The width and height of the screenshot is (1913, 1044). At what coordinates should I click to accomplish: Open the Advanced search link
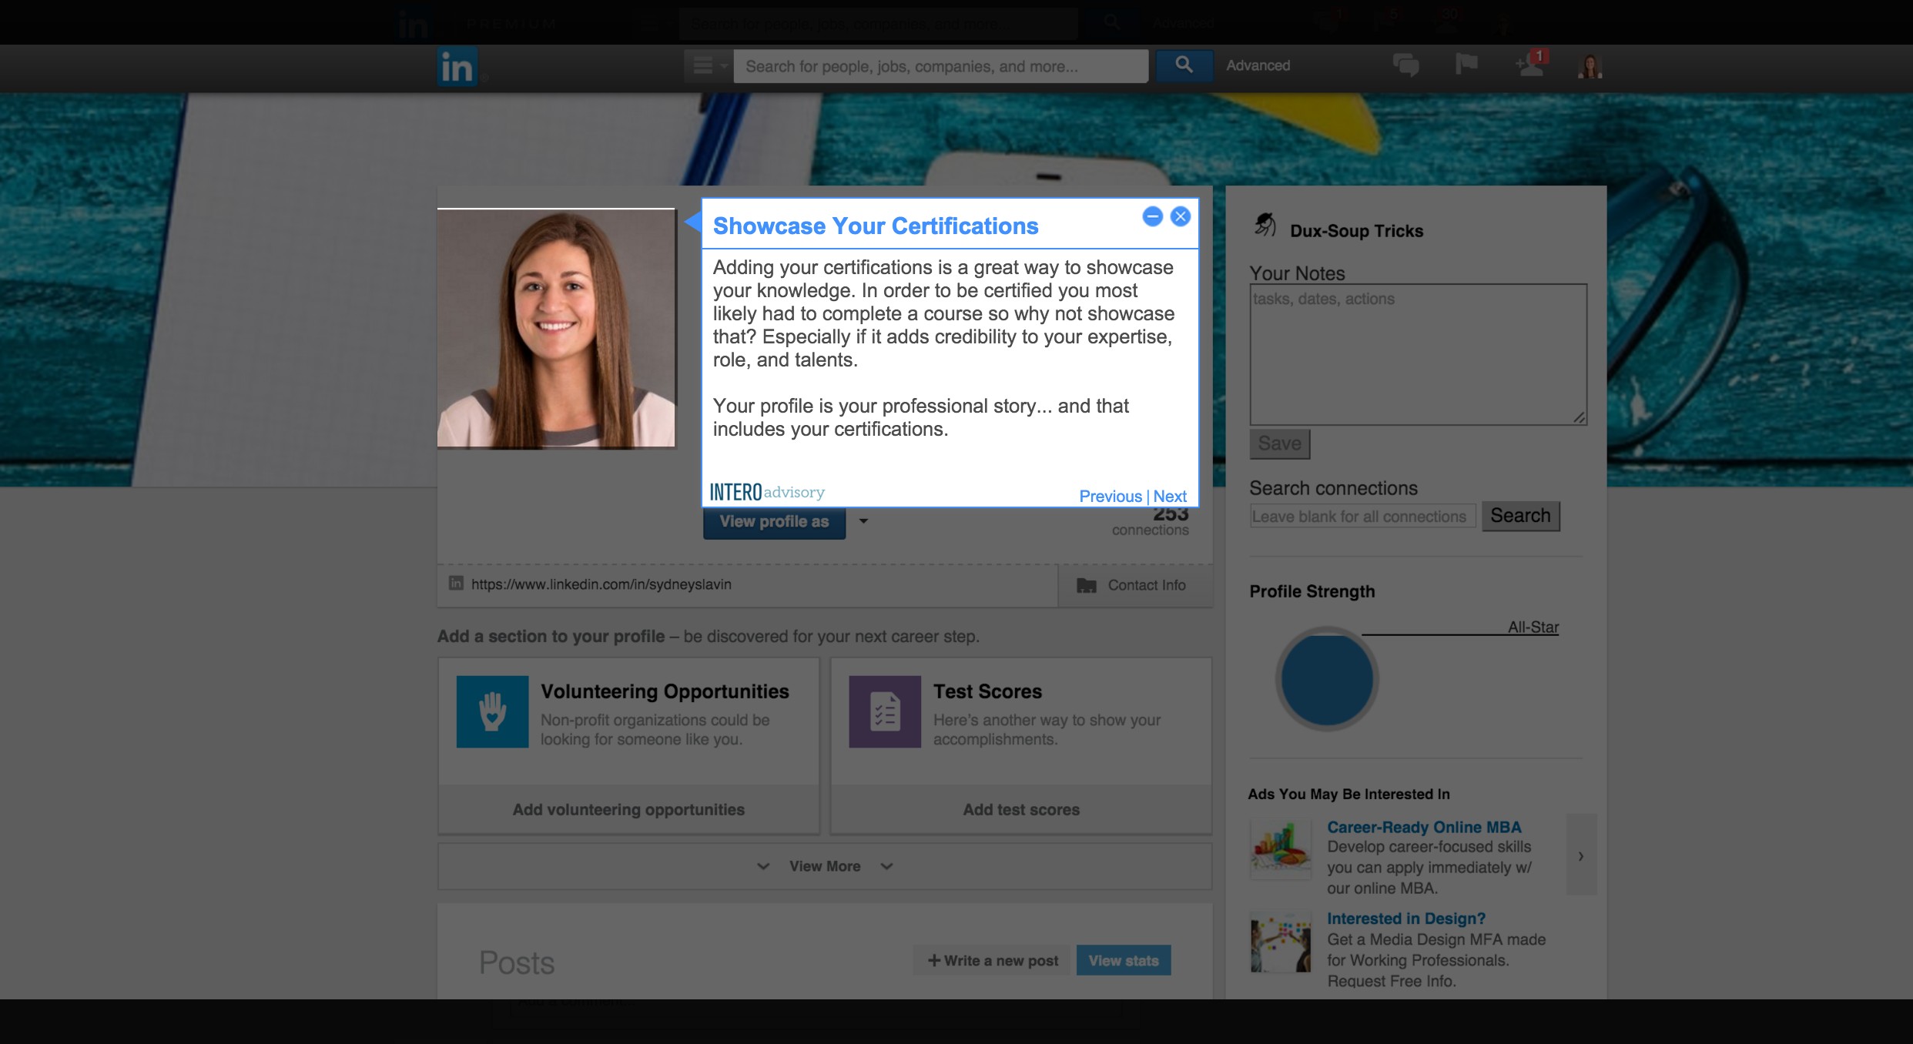pos(1258,65)
